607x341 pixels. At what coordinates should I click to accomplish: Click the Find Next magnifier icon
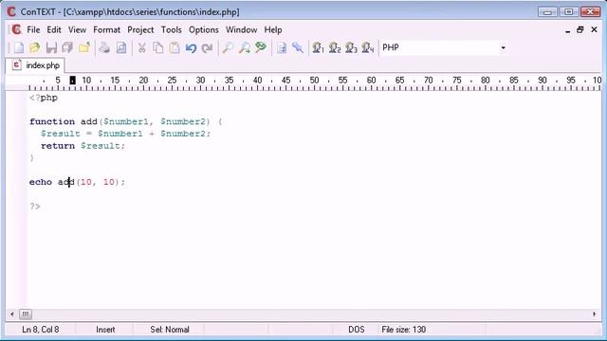[245, 48]
